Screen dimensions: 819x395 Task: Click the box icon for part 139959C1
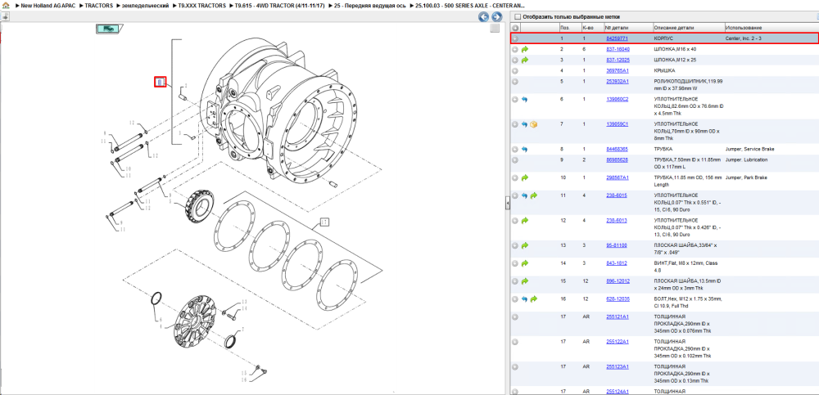533,124
